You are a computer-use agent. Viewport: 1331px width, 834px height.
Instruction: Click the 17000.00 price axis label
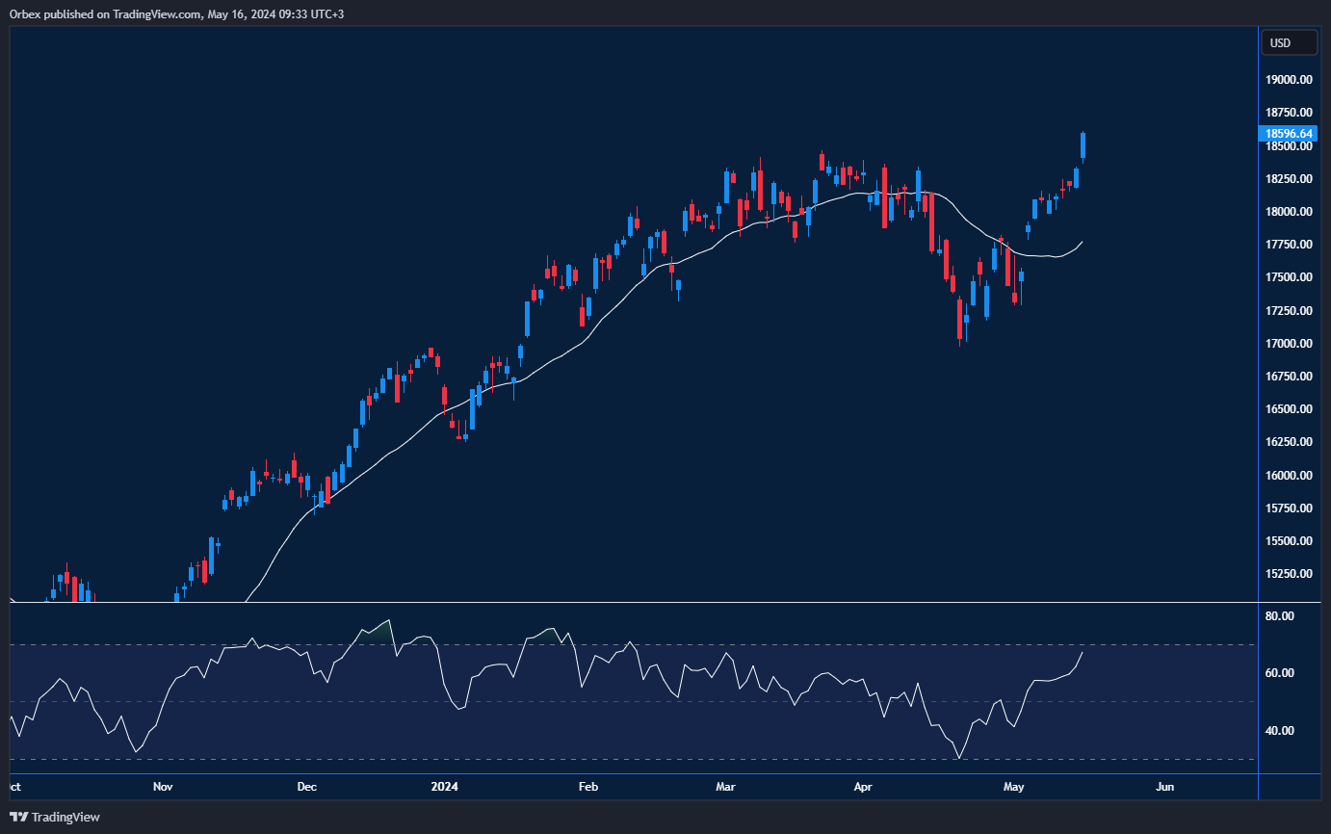click(x=1290, y=344)
